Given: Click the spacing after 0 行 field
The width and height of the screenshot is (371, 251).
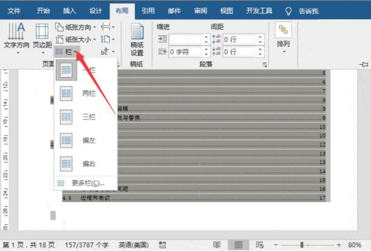Looking at the screenshot, I should pos(240,52).
